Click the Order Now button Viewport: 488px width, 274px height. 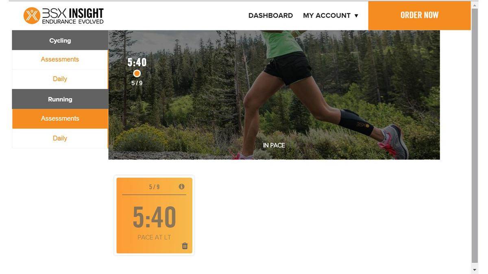point(419,15)
